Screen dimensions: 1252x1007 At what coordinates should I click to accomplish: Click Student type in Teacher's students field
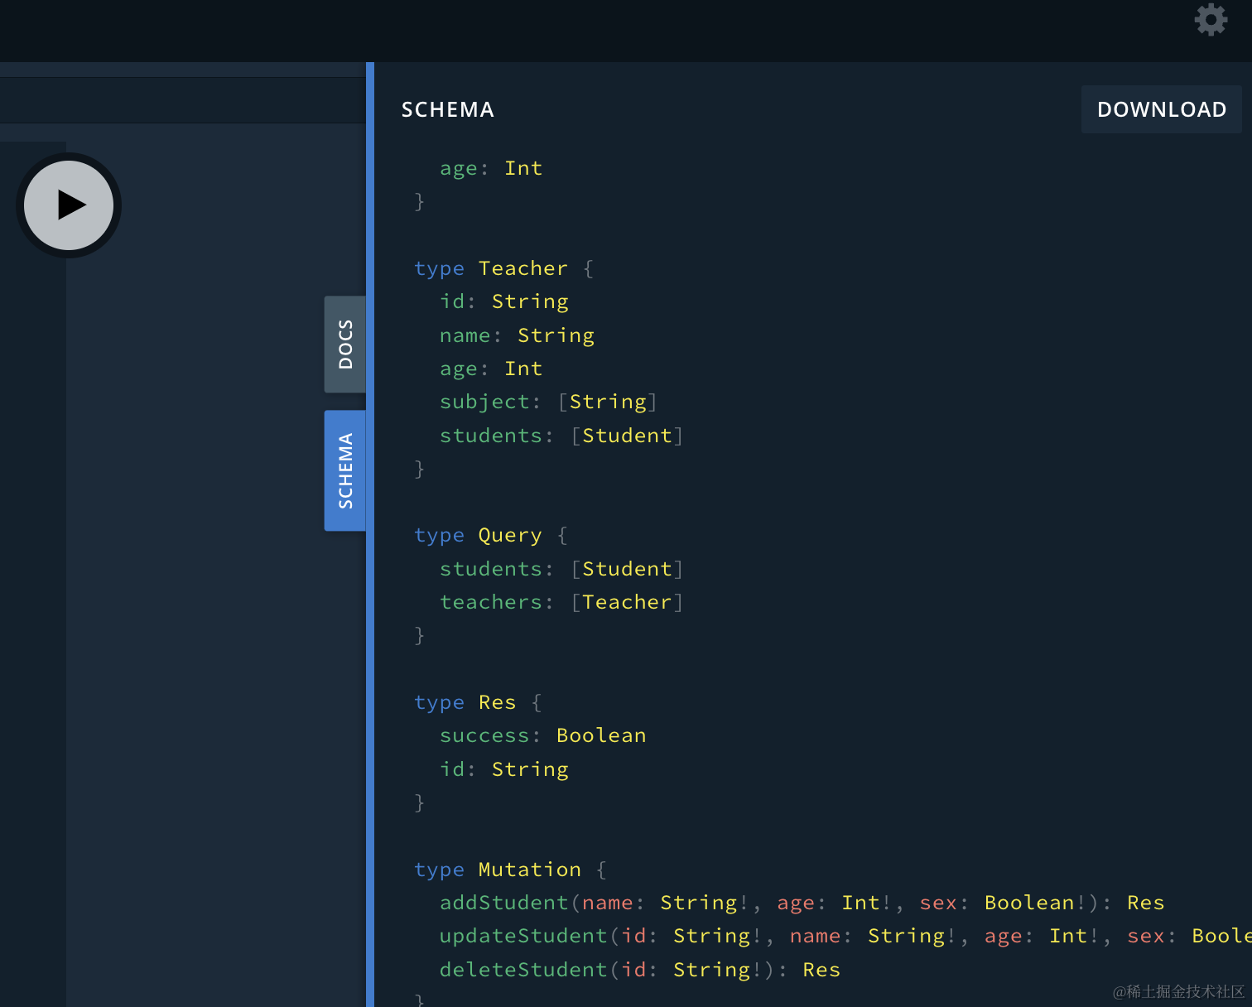[x=627, y=436]
